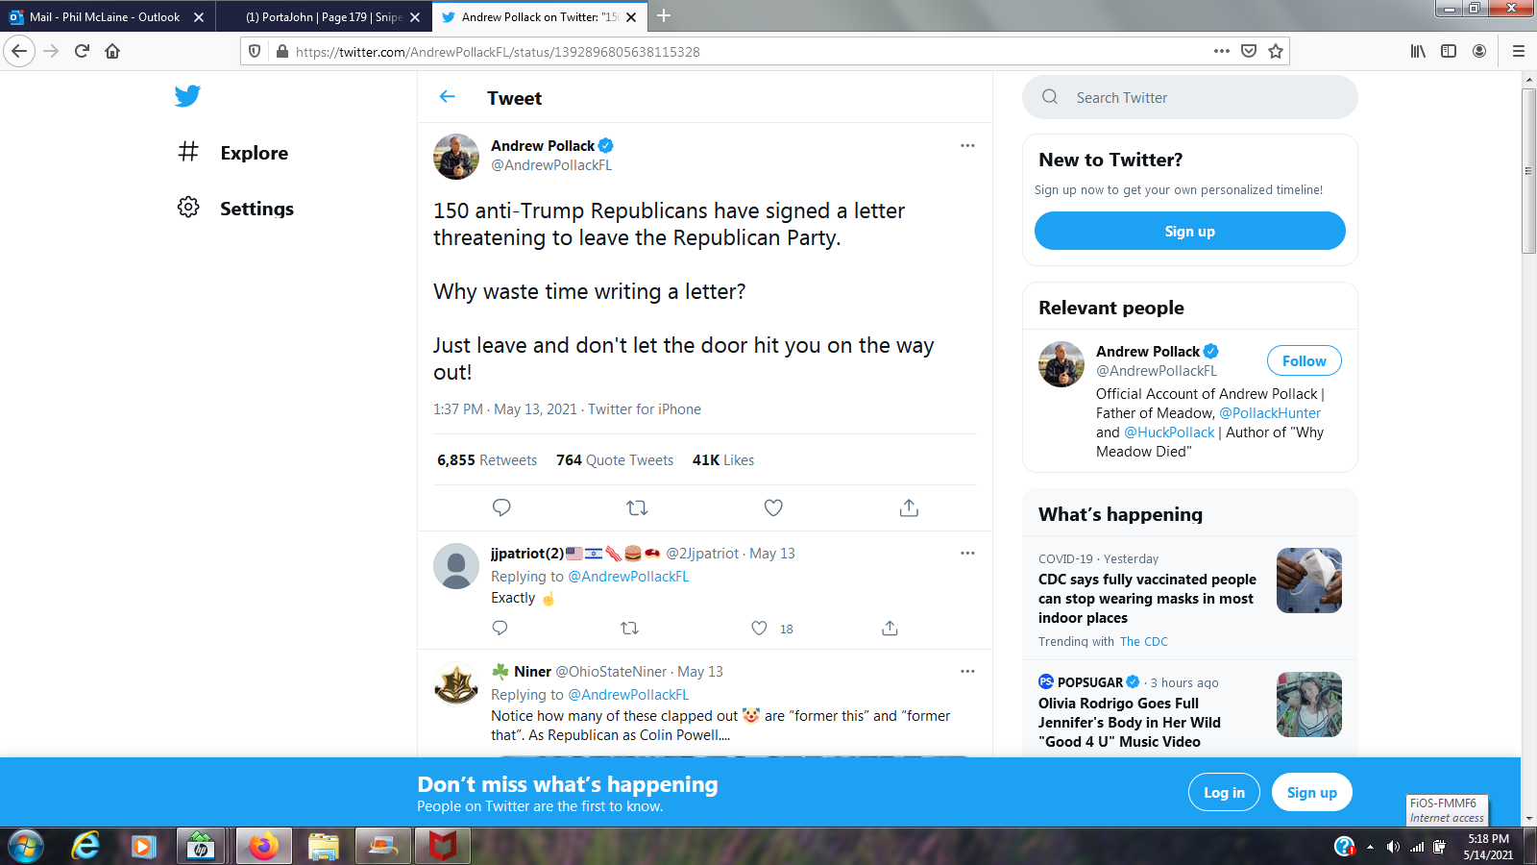
Task: Click the Settings menu item
Action: [x=235, y=209]
